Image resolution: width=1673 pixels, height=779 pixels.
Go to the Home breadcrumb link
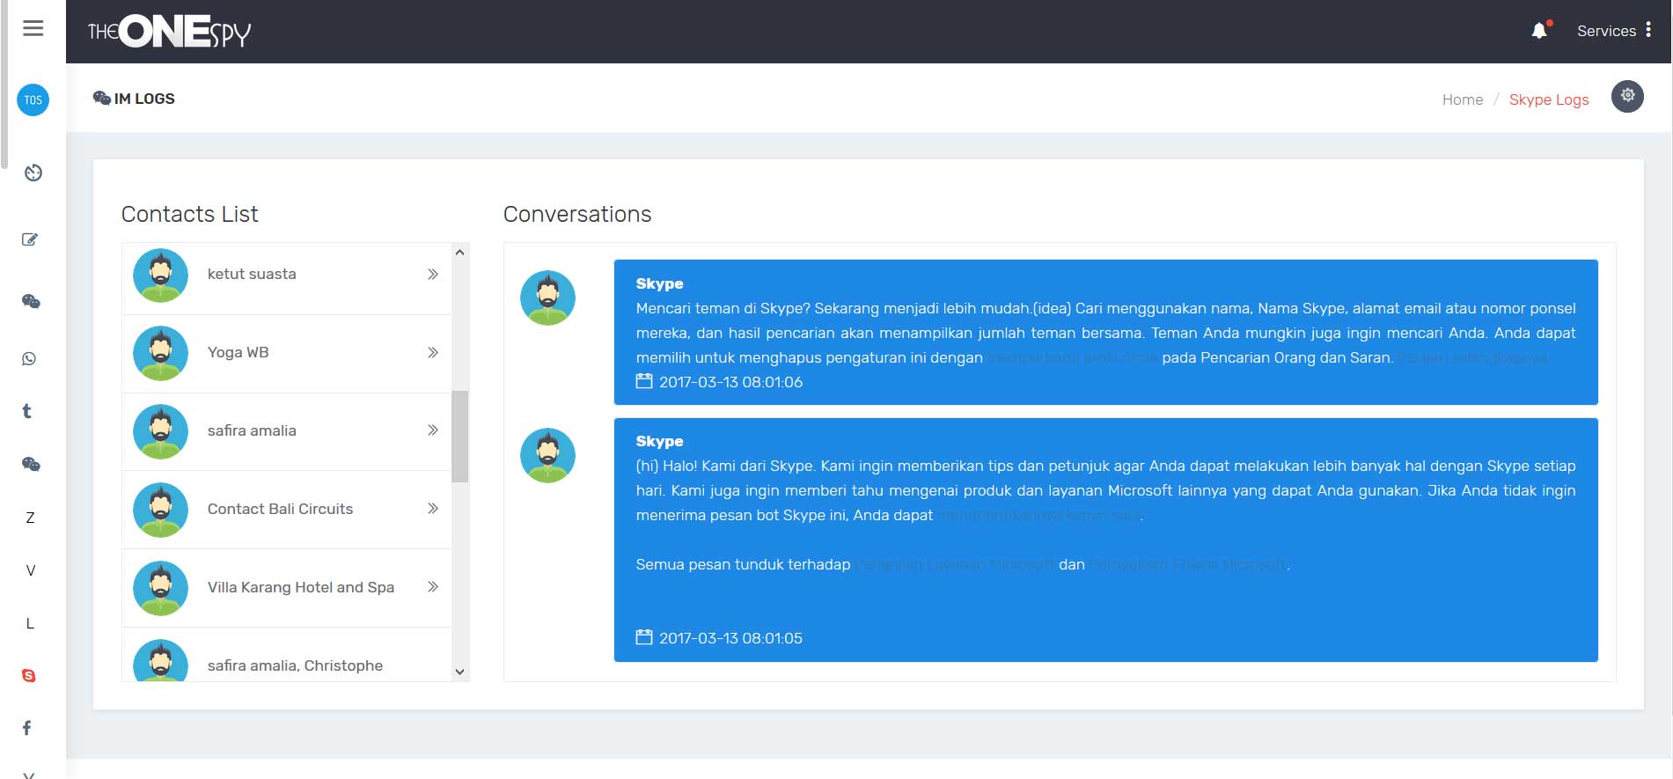[1462, 99]
